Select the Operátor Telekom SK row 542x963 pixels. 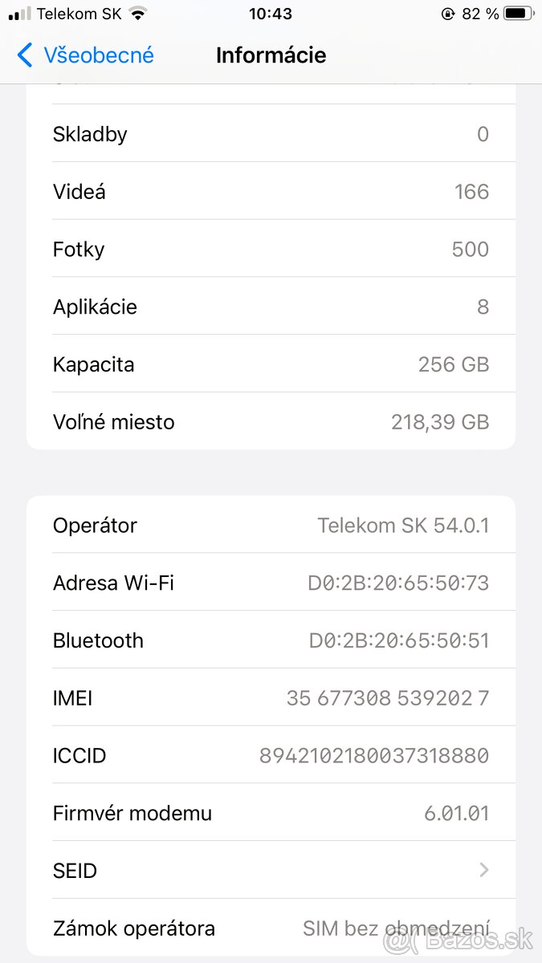tap(271, 525)
